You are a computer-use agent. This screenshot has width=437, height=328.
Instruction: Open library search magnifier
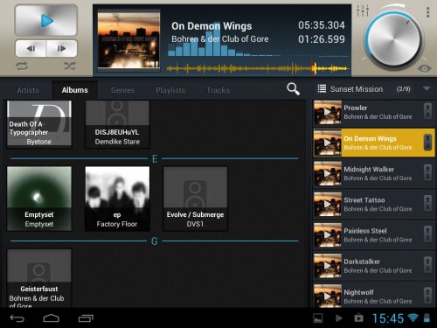(293, 89)
